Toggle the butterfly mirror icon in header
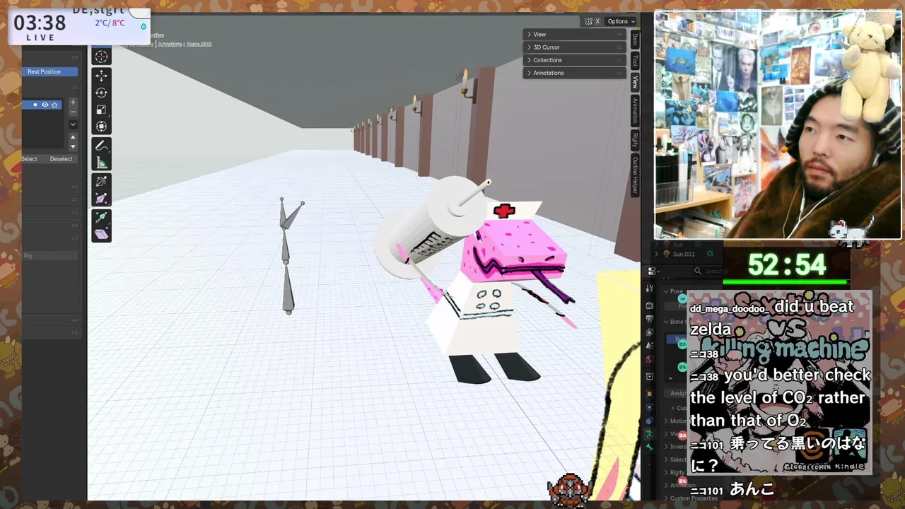This screenshot has height=509, width=905. (x=588, y=21)
